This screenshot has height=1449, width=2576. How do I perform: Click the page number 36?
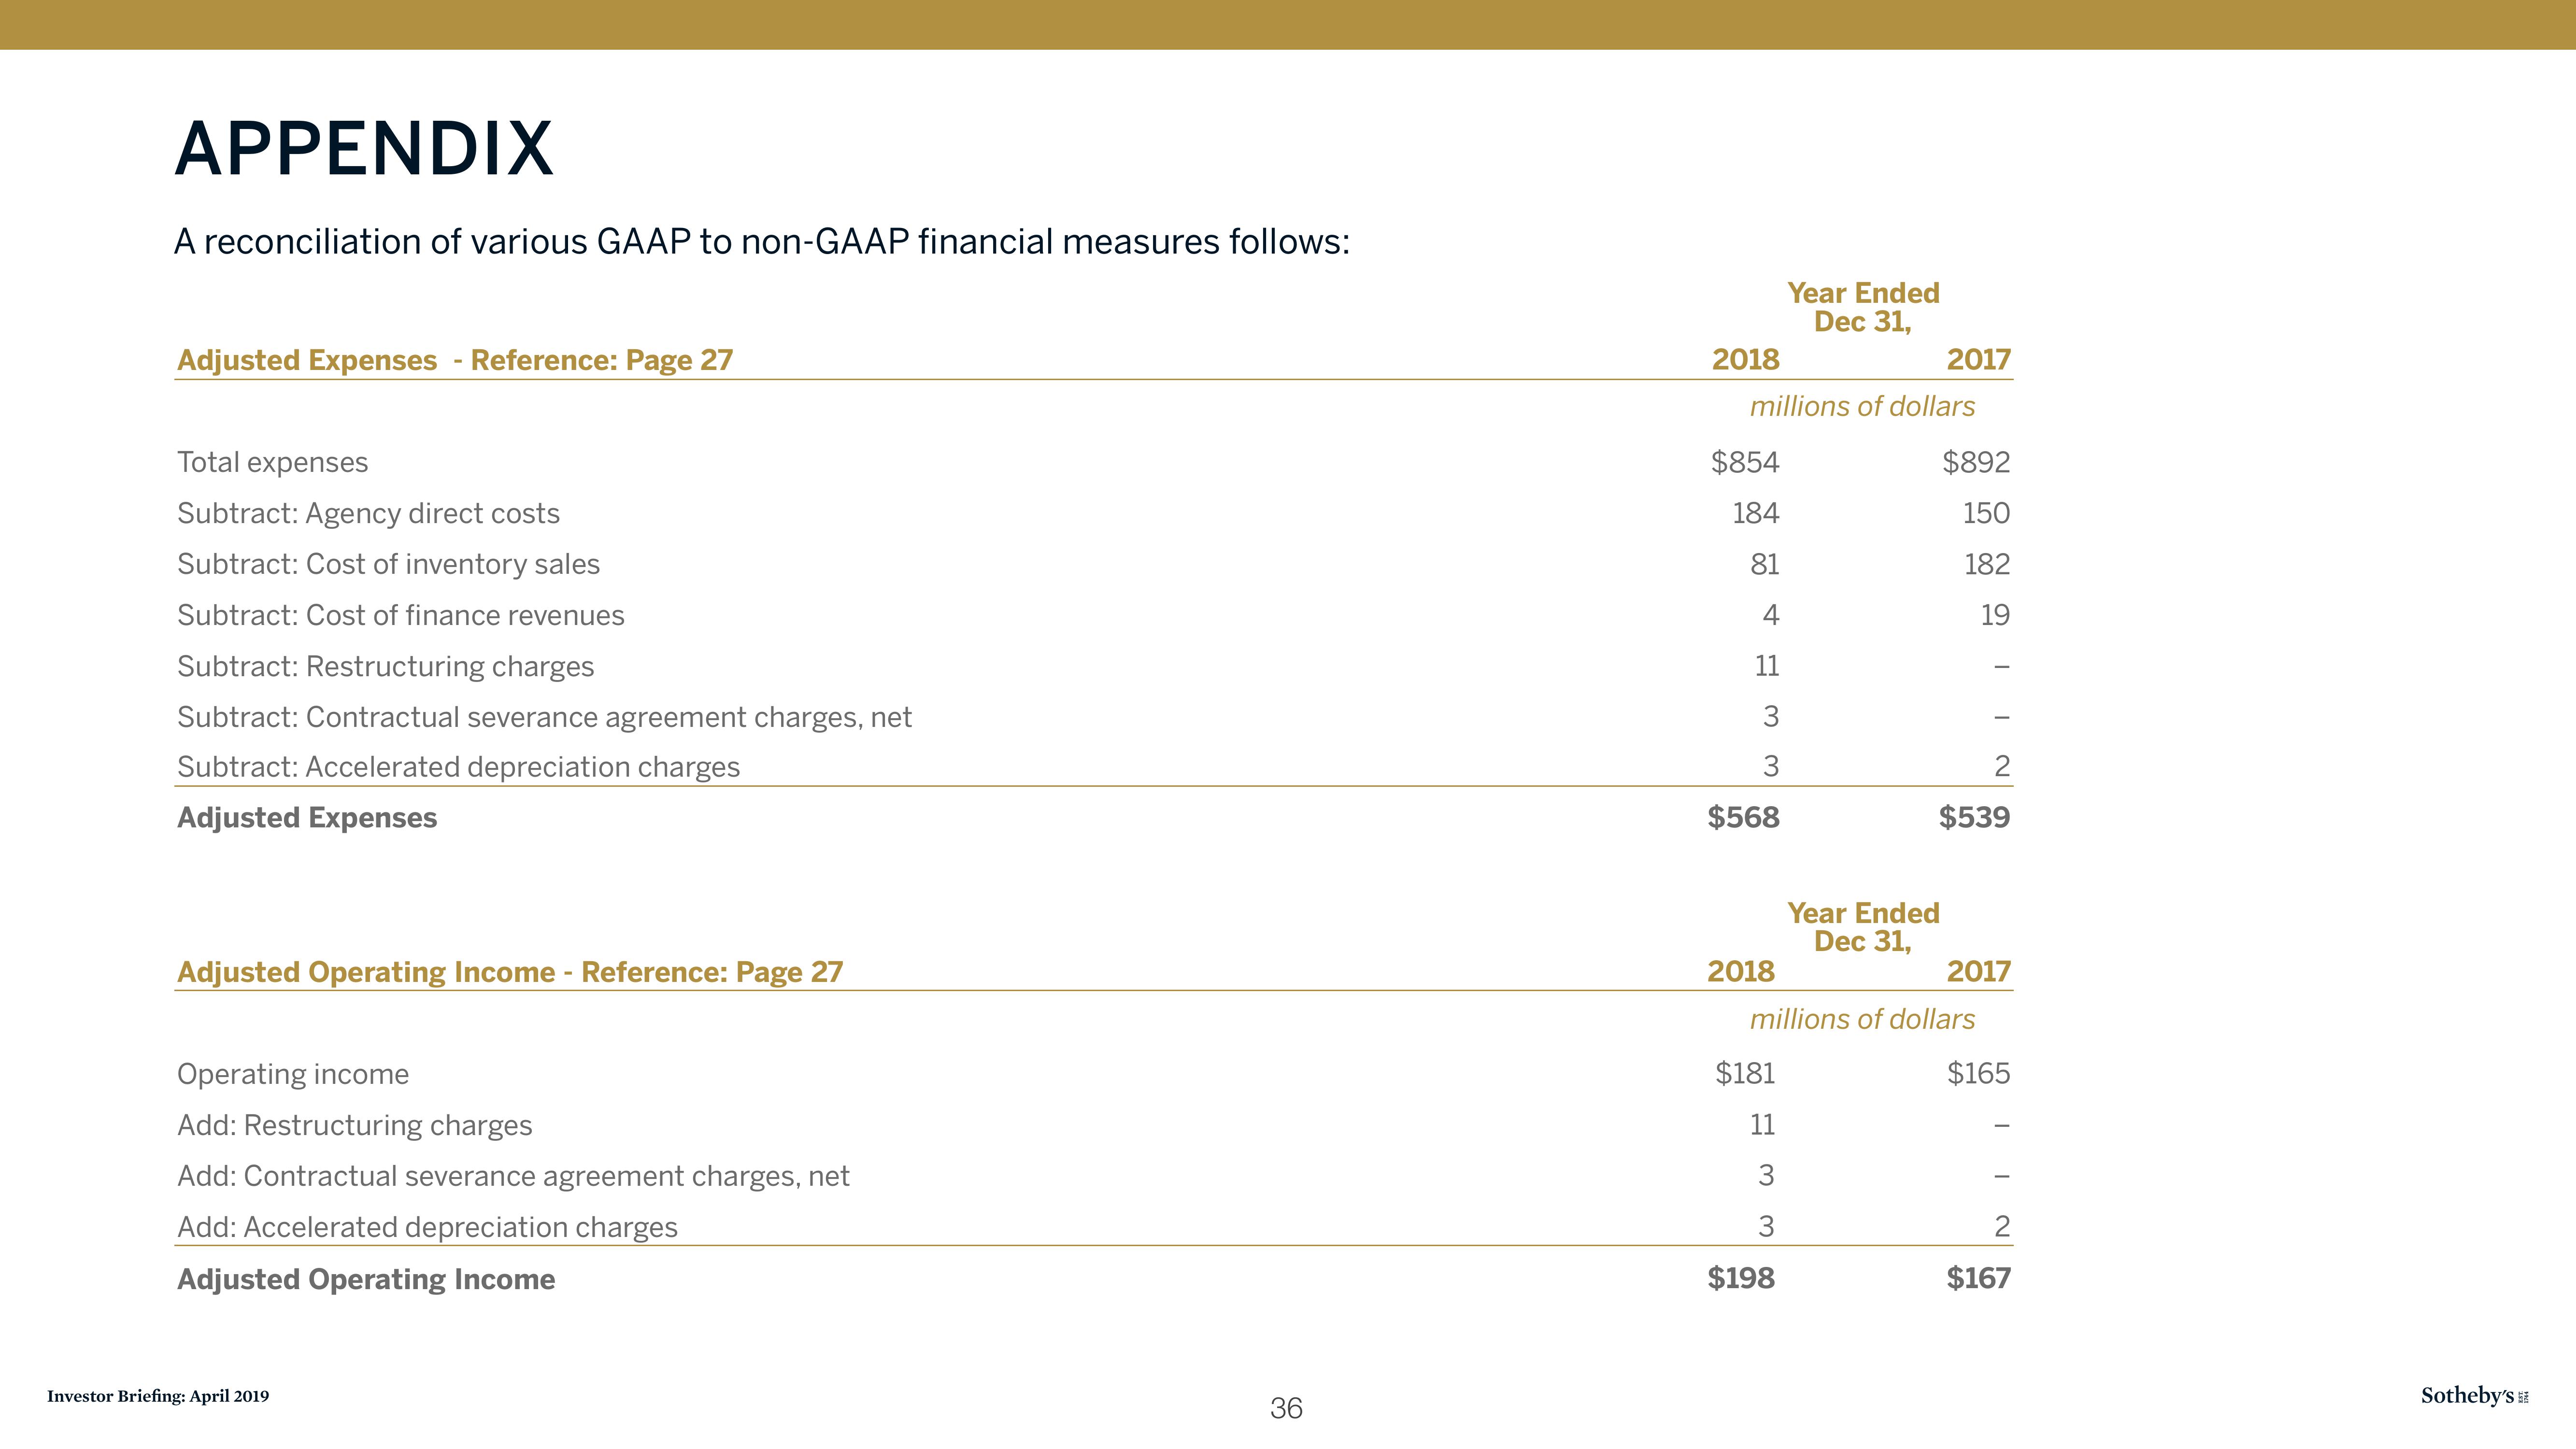[1286, 1408]
